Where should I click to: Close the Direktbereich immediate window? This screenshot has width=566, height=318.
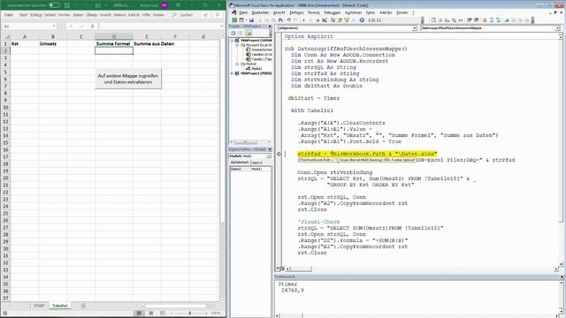coord(562,276)
